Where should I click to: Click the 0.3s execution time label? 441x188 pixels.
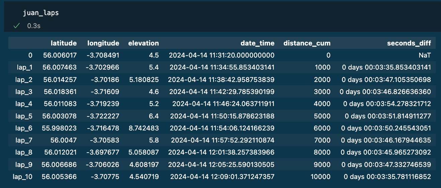coord(34,26)
